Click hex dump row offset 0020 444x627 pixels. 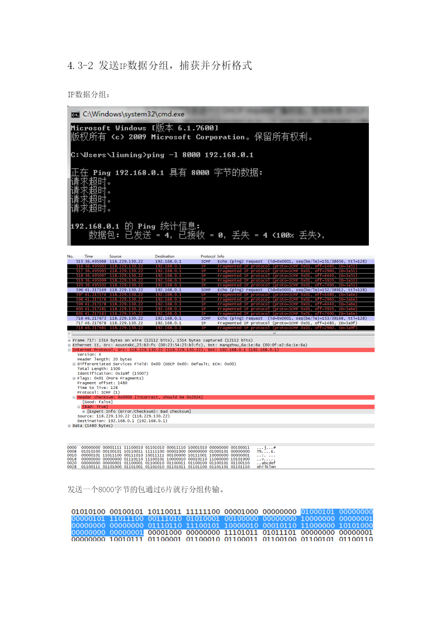(171, 463)
